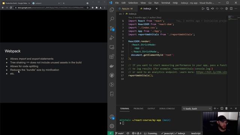Image resolution: width=240 pixels, height=135 pixels.
Task: Open the bash terminal selector dropdown
Action: pyautogui.click(x=196, y=108)
